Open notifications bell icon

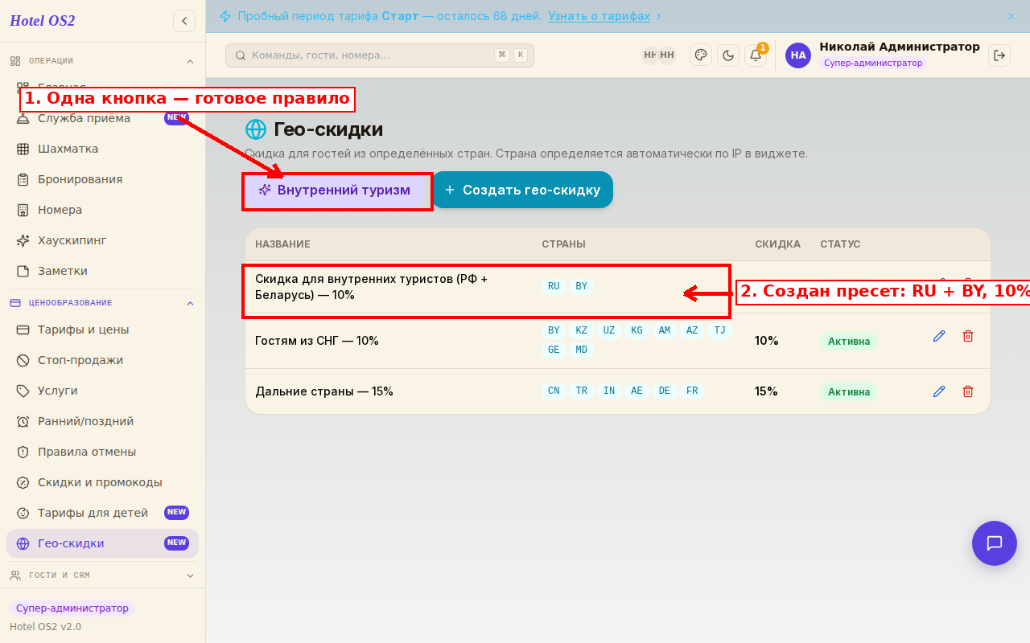pyautogui.click(x=756, y=55)
